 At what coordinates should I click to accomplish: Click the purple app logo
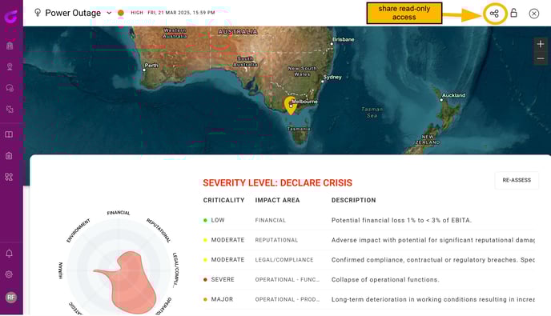tap(10, 16)
